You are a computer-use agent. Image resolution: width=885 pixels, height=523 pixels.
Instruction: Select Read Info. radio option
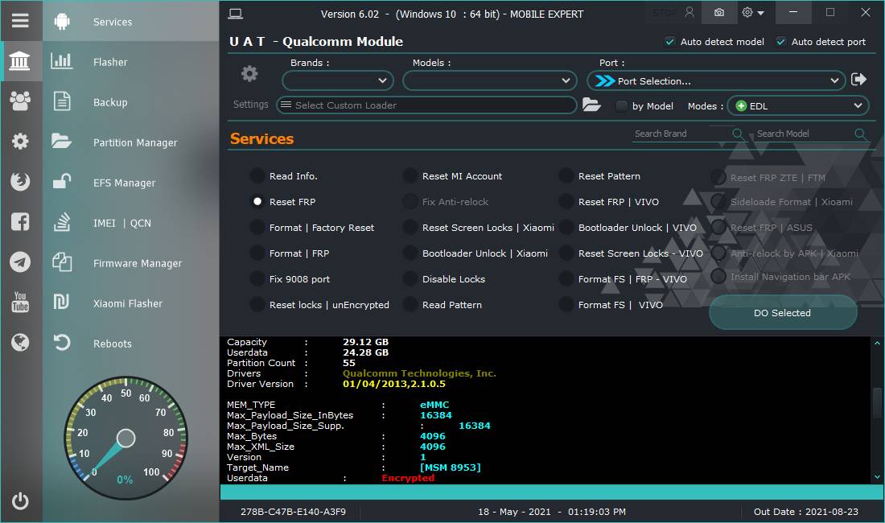[x=257, y=176]
